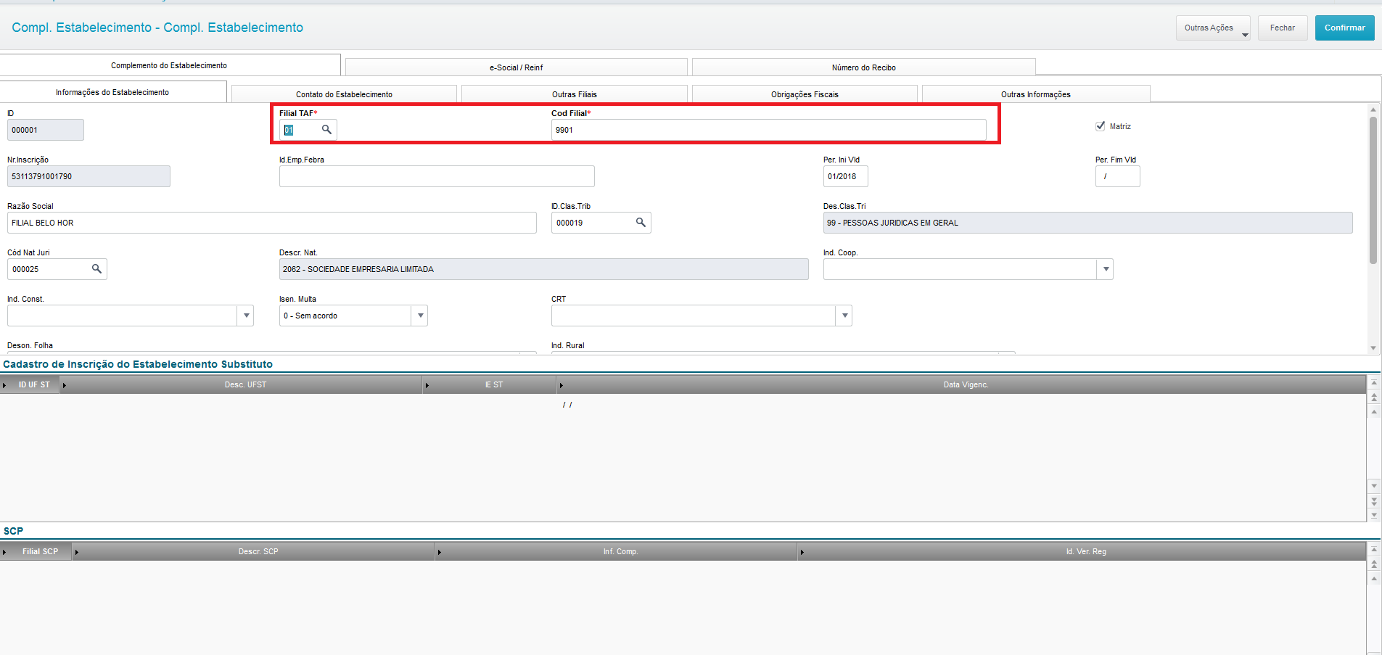The height and width of the screenshot is (655, 1382).
Task: Click the Descr. Nat. field SOCIEDADE EMPRESARIA LIMITADA
Action: pyautogui.click(x=543, y=269)
